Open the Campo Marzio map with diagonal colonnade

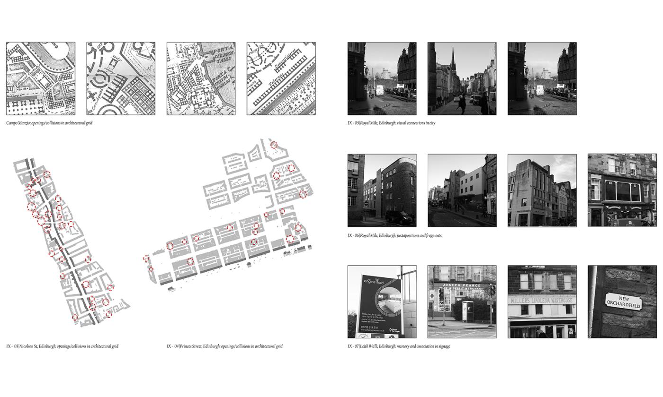[281, 78]
